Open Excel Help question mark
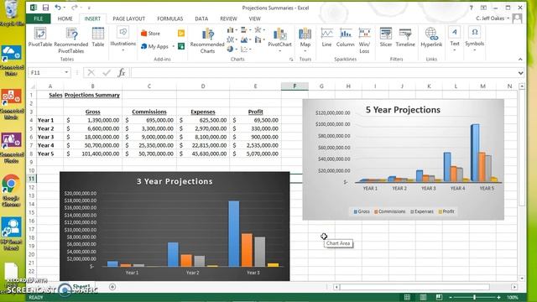Screen dimensions: 537x302 coord(472,8)
